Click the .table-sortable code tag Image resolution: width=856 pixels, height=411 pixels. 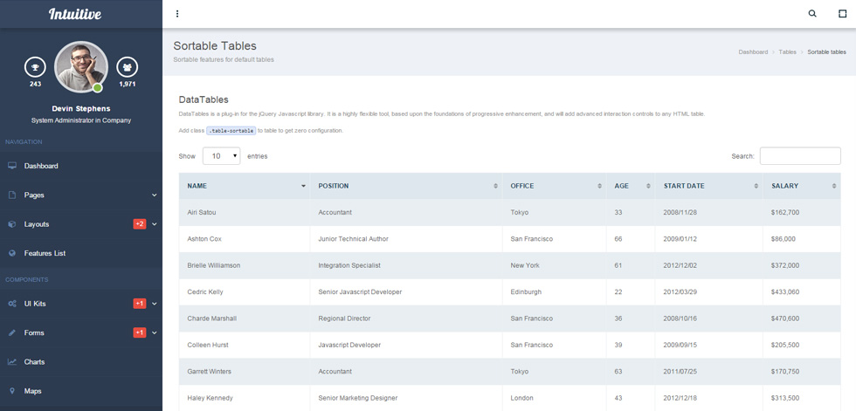coord(231,131)
